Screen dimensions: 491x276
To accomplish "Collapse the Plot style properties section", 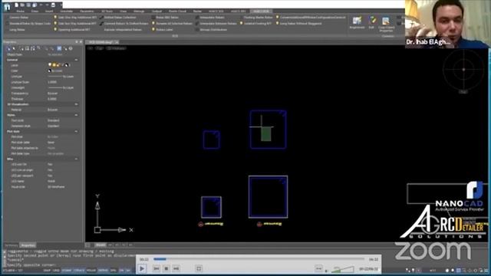I will tap(76, 131).
